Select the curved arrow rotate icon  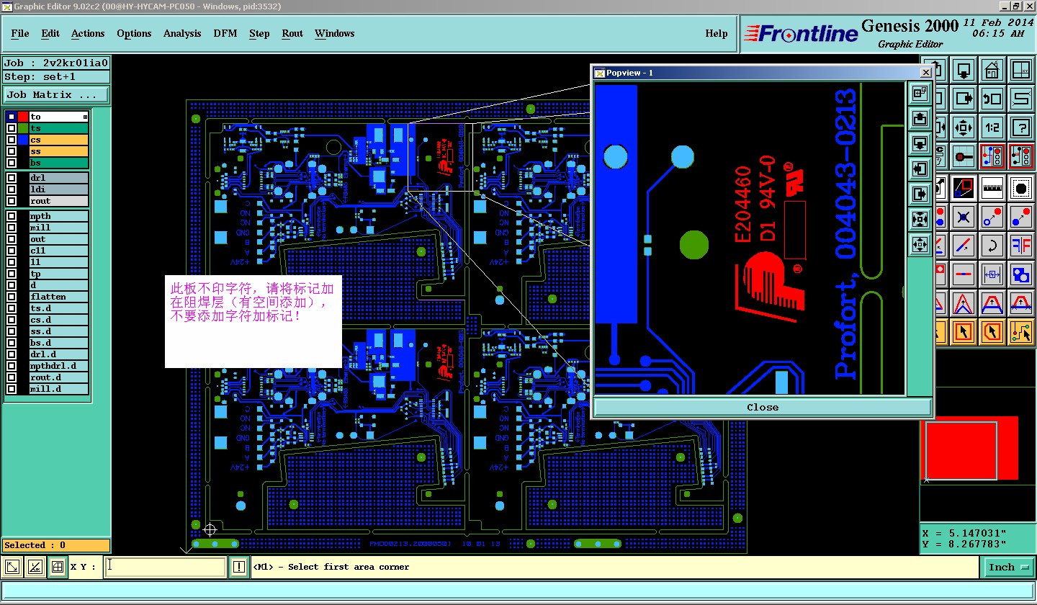992,246
